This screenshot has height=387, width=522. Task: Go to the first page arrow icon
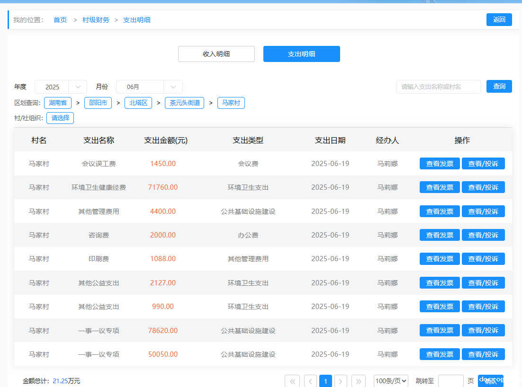292,381
